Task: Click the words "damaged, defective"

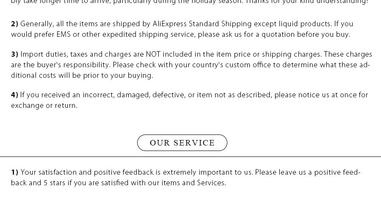Action: click(152, 95)
